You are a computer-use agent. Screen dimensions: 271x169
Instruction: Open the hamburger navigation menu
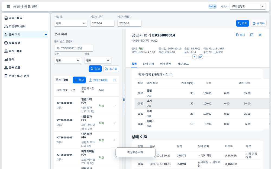8,6
